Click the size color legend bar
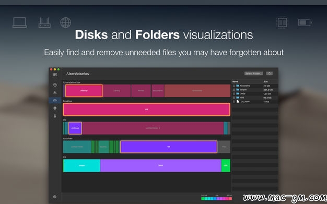The image size is (327, 204). click(x=216, y=199)
